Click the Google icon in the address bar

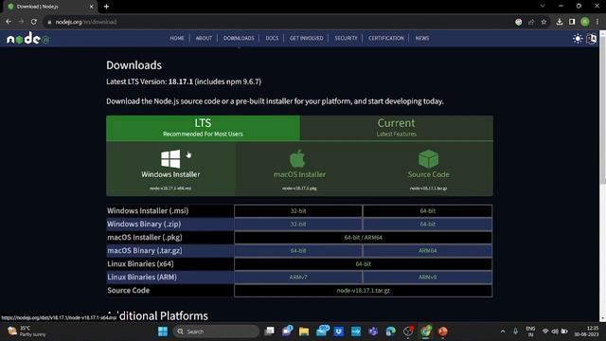[x=519, y=22]
